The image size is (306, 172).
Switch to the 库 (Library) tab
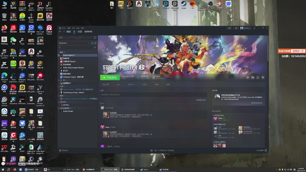(x=74, y=32)
